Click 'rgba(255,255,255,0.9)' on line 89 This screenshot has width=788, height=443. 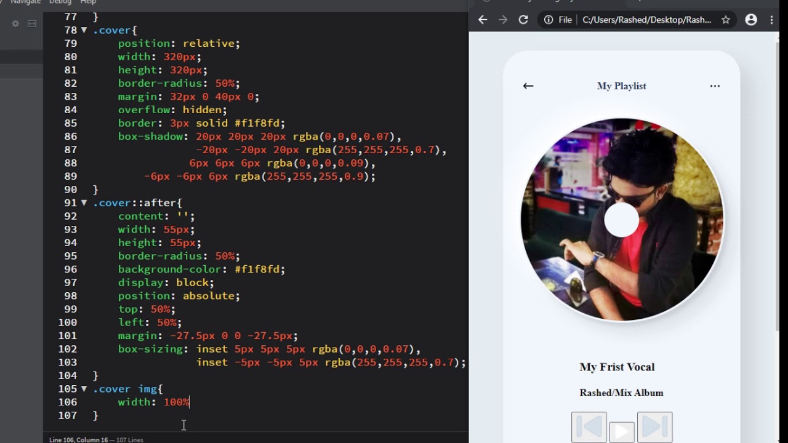click(x=301, y=176)
